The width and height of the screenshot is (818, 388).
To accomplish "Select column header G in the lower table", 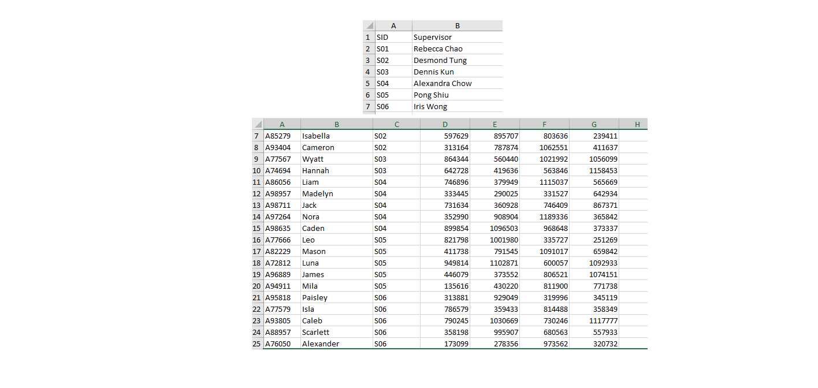I will 594,124.
